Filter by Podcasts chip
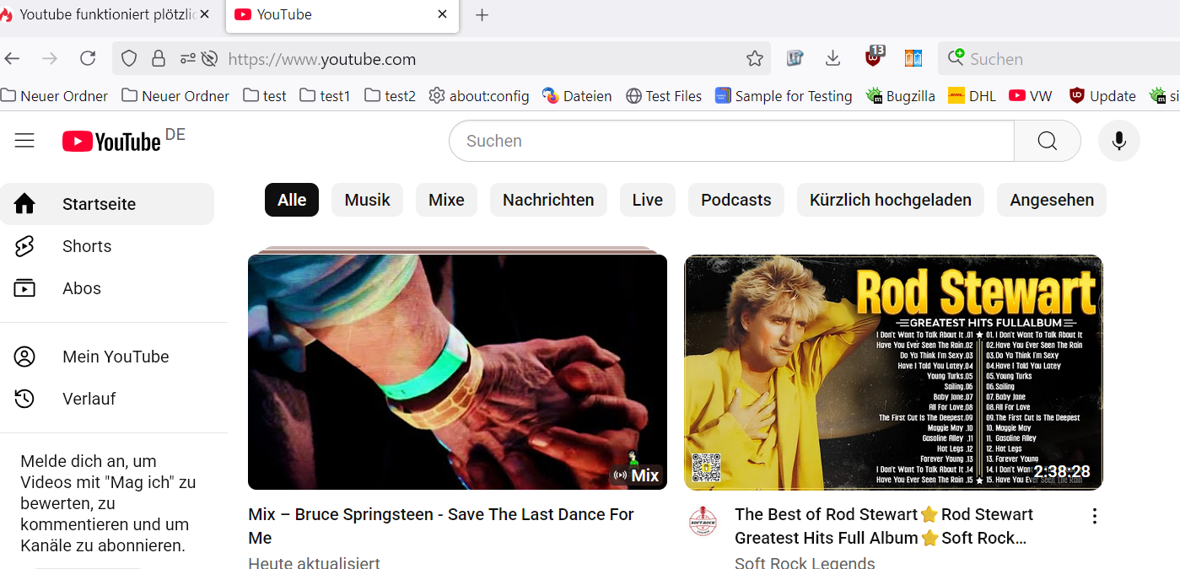The width and height of the screenshot is (1180, 569). tap(736, 200)
